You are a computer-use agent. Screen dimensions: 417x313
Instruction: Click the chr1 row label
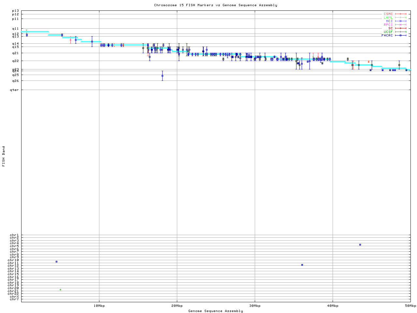pyautogui.click(x=14, y=235)
